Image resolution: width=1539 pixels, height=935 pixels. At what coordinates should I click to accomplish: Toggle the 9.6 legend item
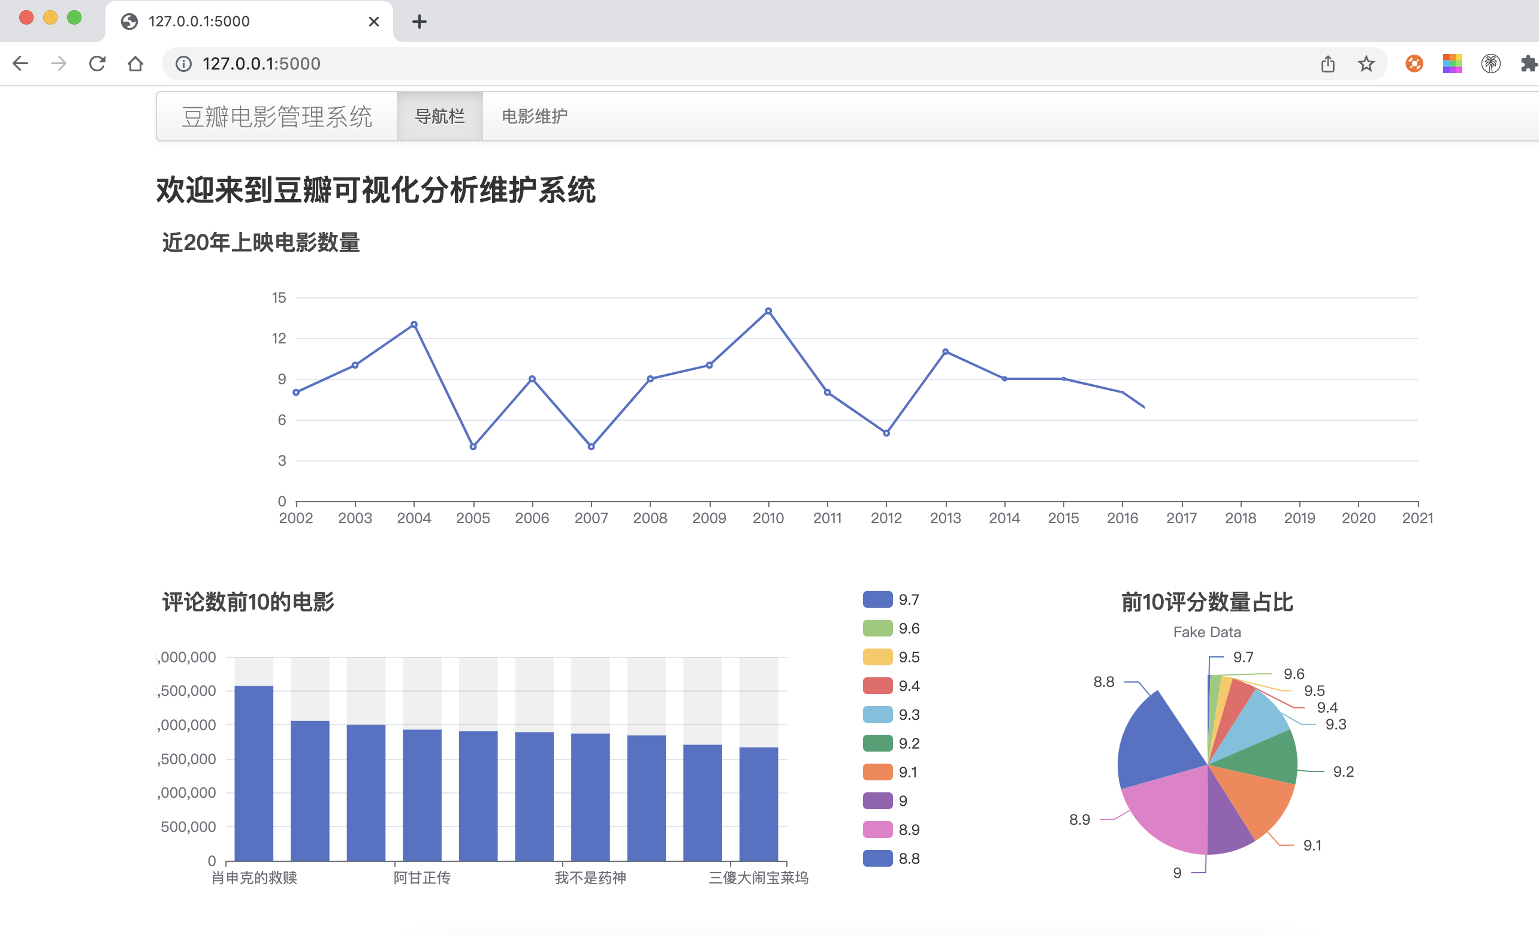pyautogui.click(x=891, y=628)
